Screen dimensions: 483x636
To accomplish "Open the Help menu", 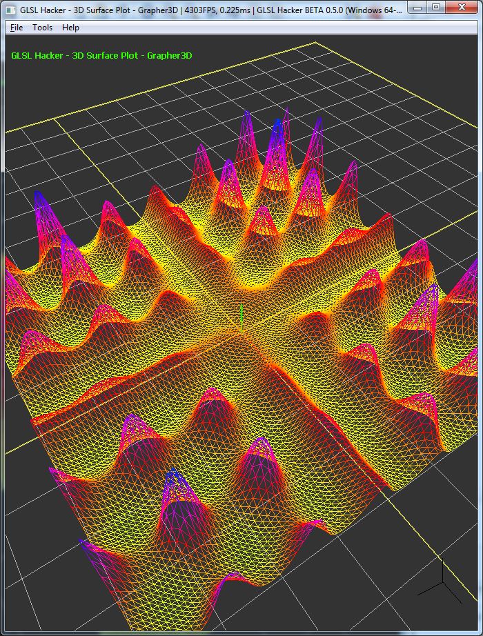I will 70,28.
